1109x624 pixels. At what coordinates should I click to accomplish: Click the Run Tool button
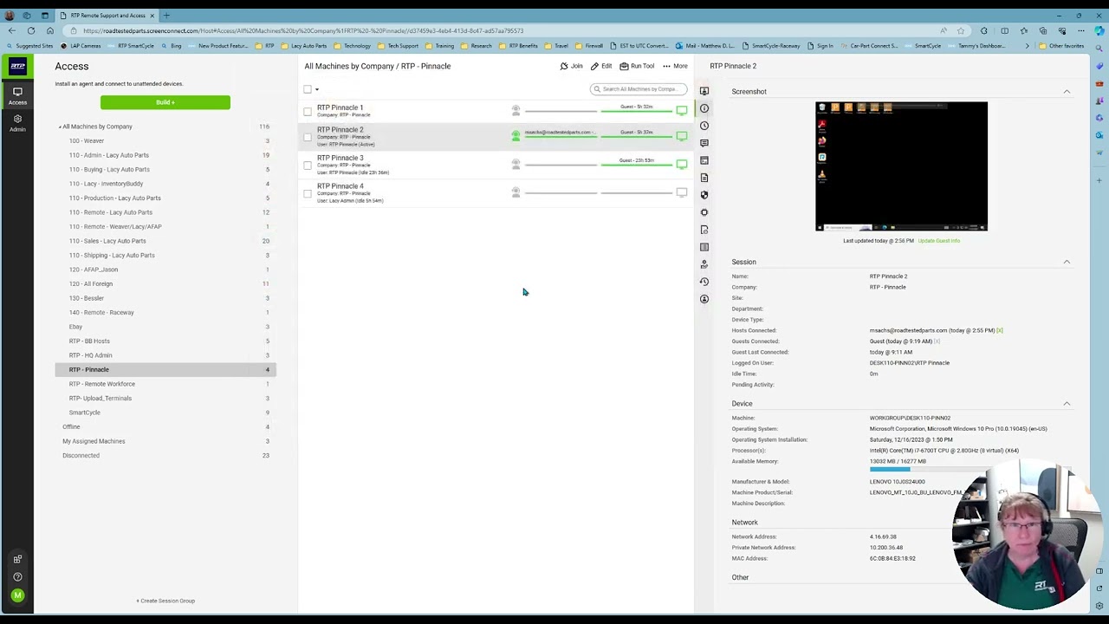click(x=637, y=66)
